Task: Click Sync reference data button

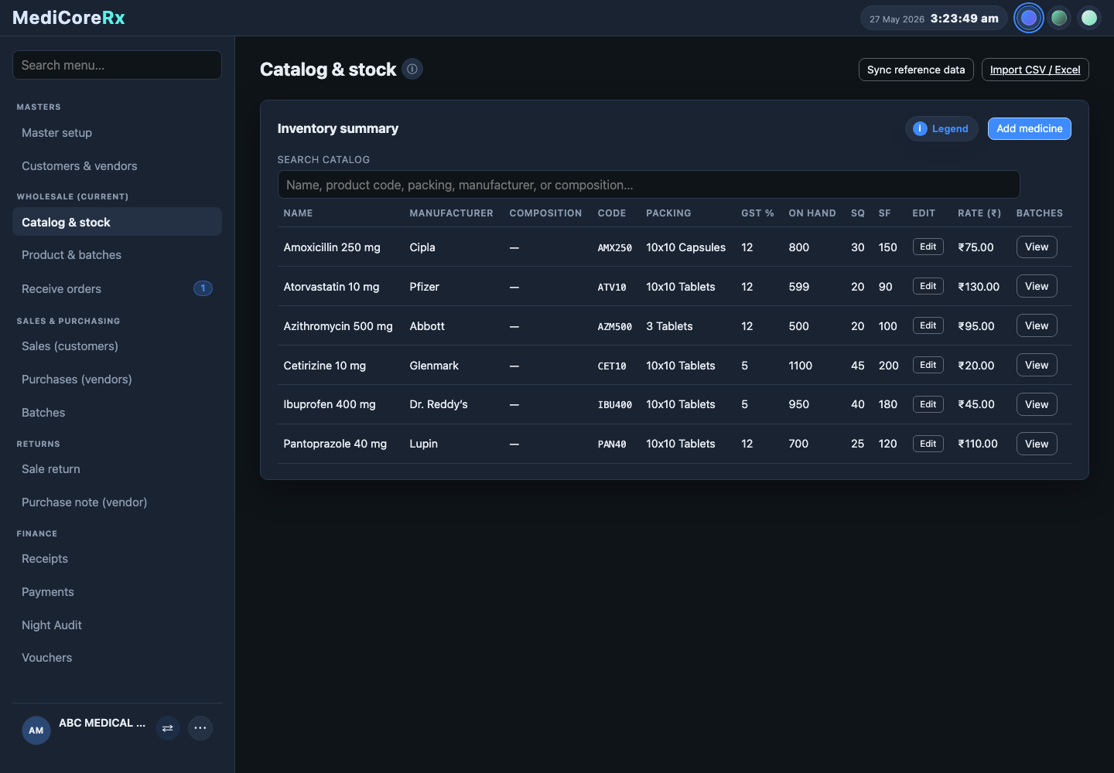Action: pos(916,70)
